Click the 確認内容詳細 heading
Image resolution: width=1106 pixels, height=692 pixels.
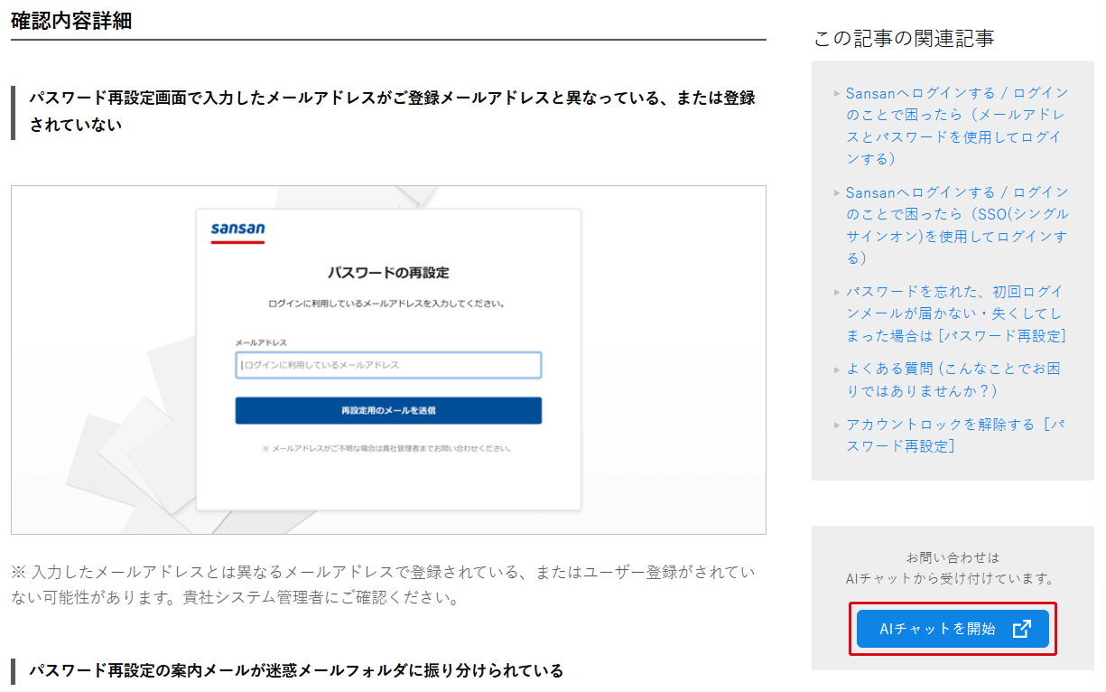tap(71, 20)
